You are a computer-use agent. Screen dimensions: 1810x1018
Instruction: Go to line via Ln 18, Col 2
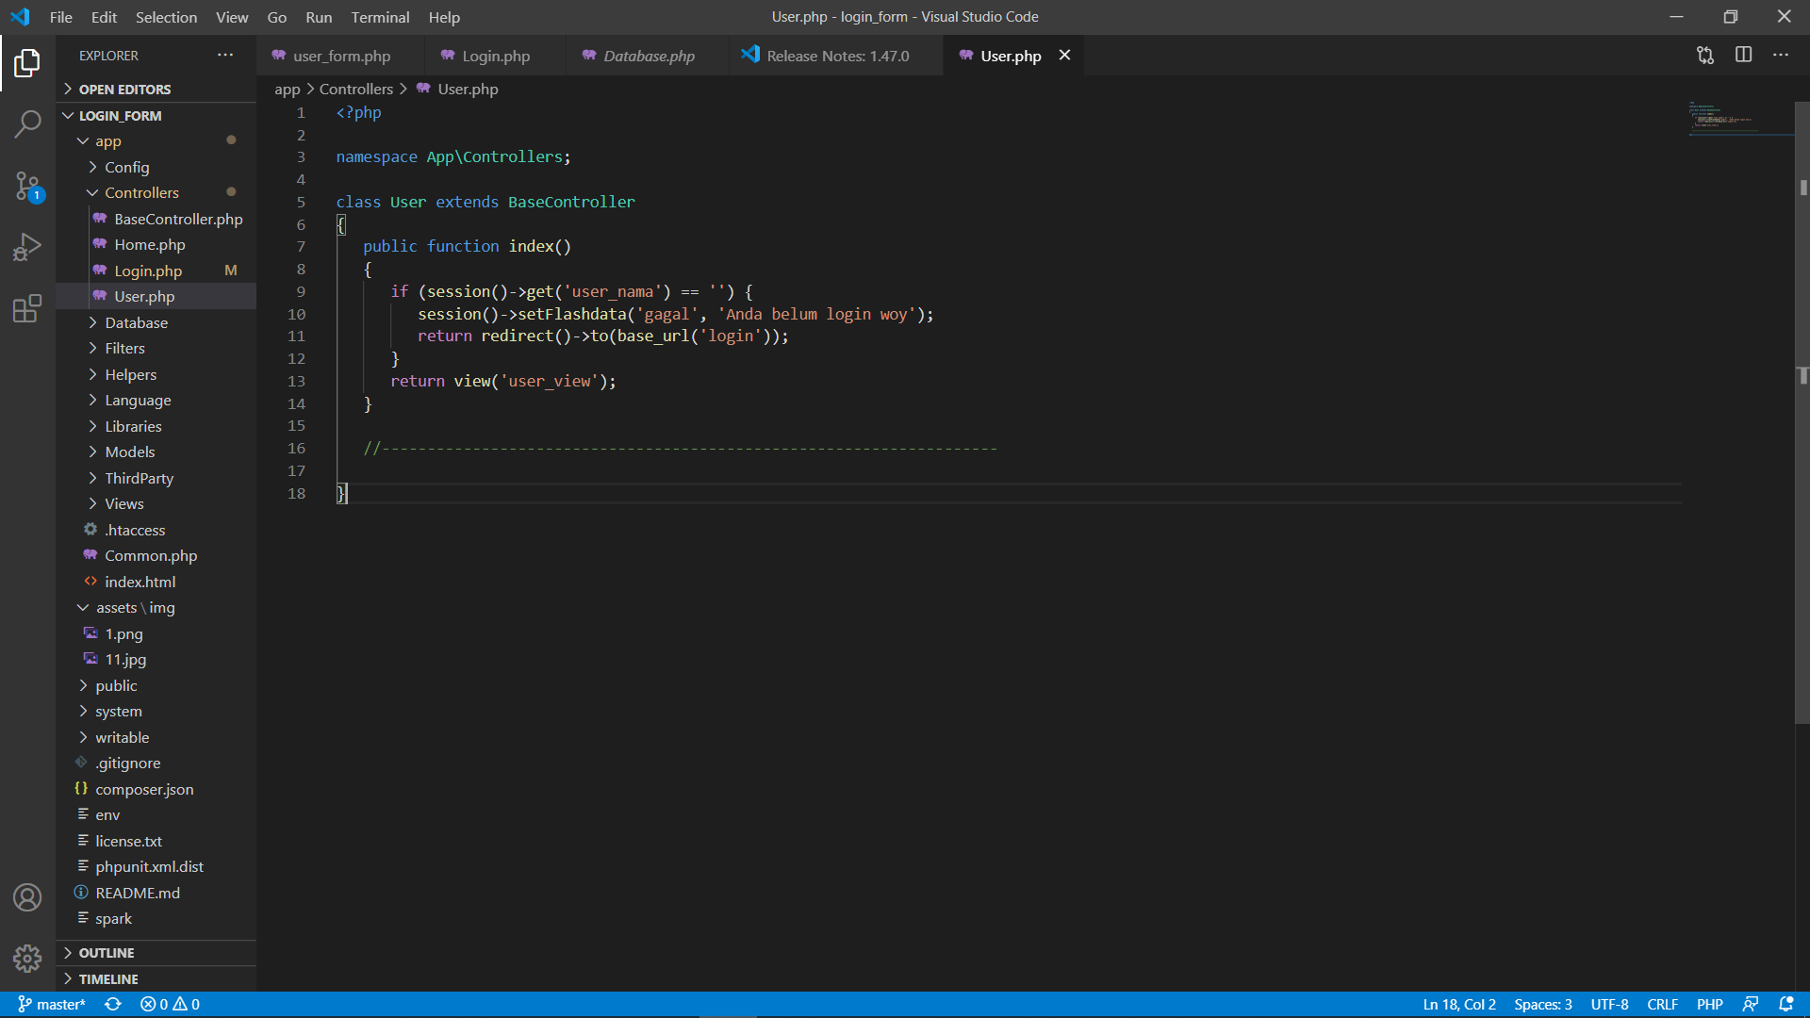click(x=1459, y=1005)
